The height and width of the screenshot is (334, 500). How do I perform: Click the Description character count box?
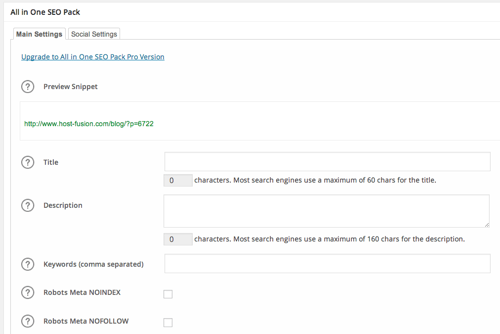point(178,239)
